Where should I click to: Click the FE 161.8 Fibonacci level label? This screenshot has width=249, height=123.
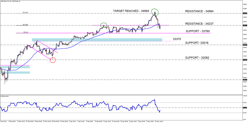point(26,12)
